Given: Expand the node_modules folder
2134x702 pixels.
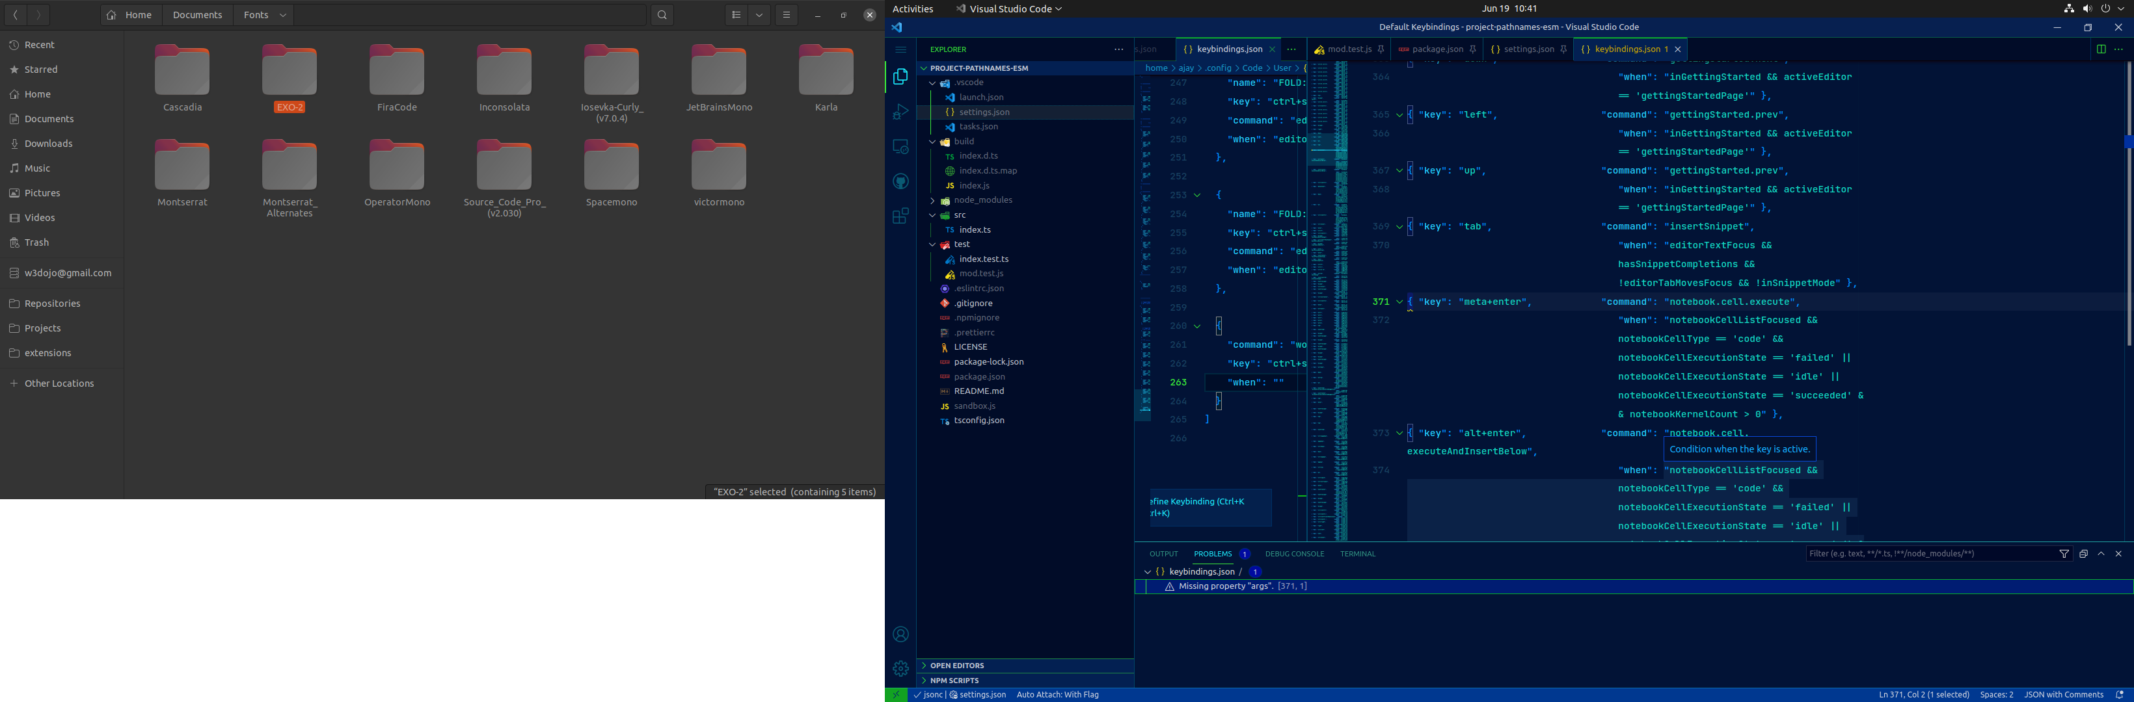Looking at the screenshot, I should [932, 200].
